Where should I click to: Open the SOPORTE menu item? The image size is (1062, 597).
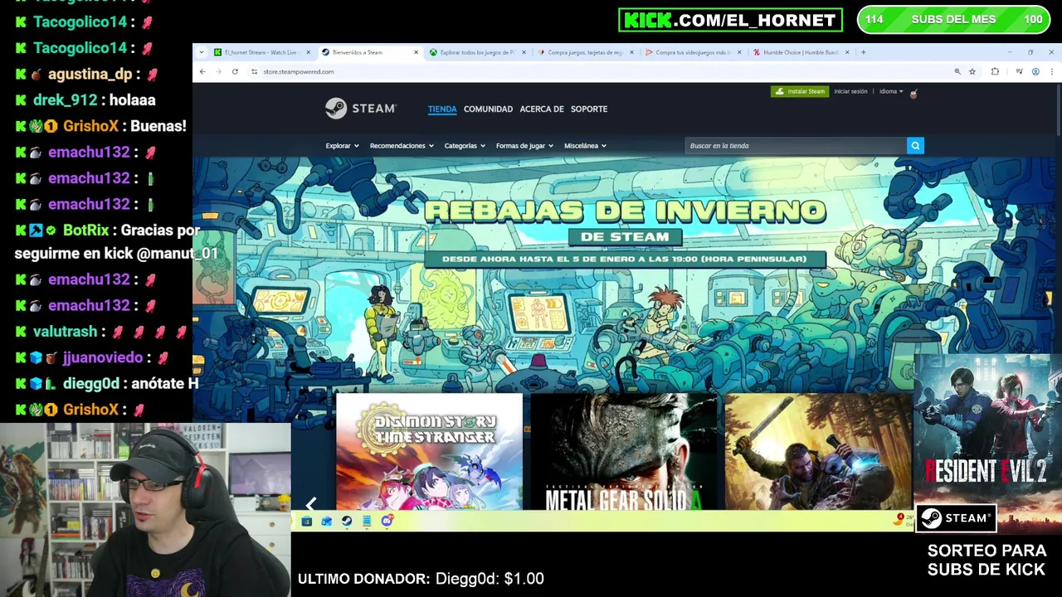pyautogui.click(x=589, y=109)
